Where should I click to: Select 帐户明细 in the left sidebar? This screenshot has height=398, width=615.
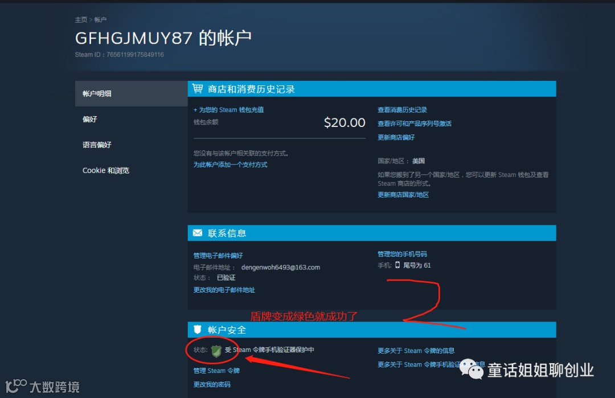131,94
